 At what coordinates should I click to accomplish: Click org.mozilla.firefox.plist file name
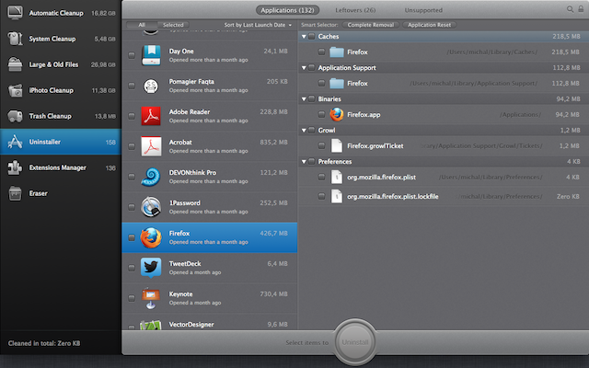tap(381, 177)
